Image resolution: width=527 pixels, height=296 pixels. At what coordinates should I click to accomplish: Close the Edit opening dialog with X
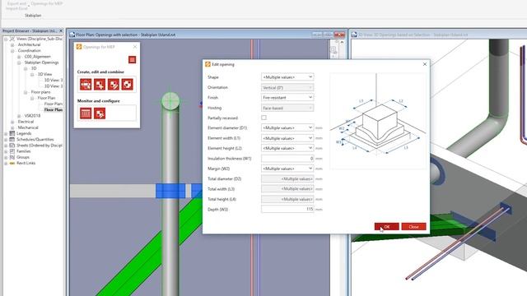425,64
